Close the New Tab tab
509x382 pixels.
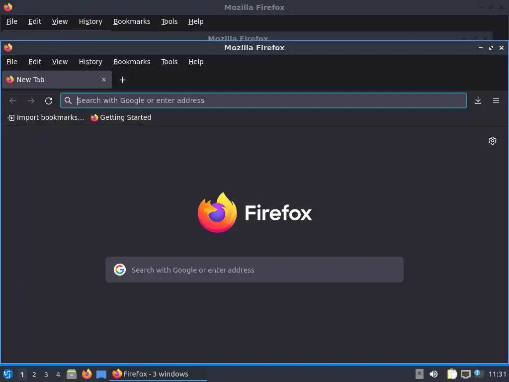click(104, 80)
